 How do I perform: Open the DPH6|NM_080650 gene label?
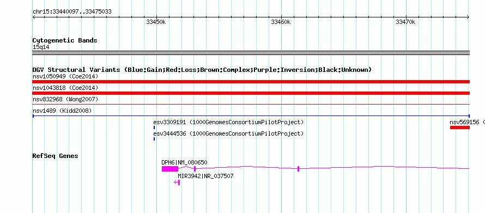(184, 162)
